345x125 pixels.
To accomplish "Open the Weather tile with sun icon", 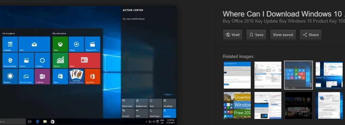I will (x=10, y=76).
